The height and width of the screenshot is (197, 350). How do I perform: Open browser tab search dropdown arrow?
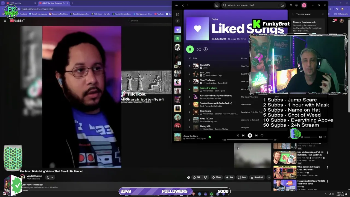3,3
